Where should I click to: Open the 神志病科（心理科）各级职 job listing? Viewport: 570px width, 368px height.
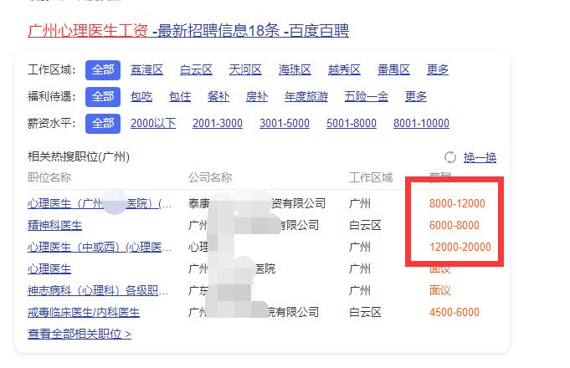click(98, 290)
